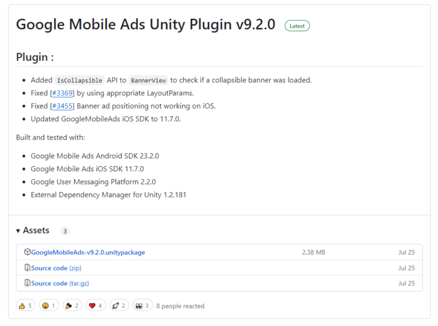438x326 pixels.
Task: Add laughing face reaction
Action: pos(49,306)
